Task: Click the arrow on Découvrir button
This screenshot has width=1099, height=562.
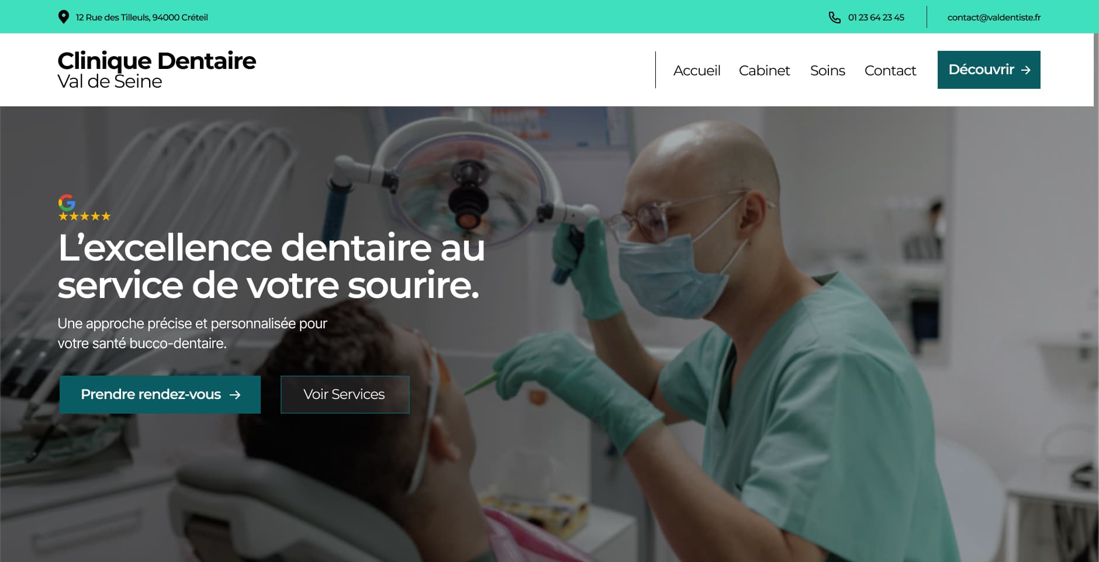Action: point(1026,70)
